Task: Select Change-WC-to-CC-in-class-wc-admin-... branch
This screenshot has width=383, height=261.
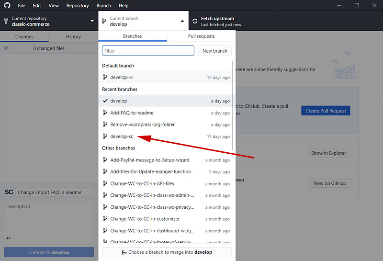Action: click(x=166, y=195)
